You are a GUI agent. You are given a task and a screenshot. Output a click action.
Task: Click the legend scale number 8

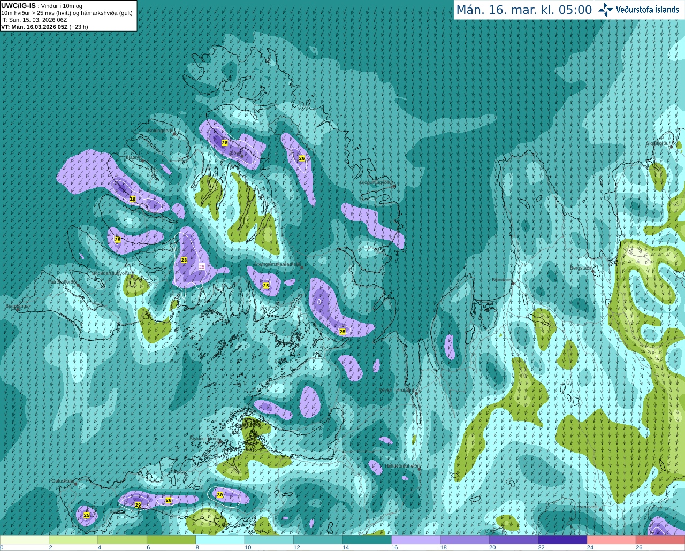tap(197, 547)
